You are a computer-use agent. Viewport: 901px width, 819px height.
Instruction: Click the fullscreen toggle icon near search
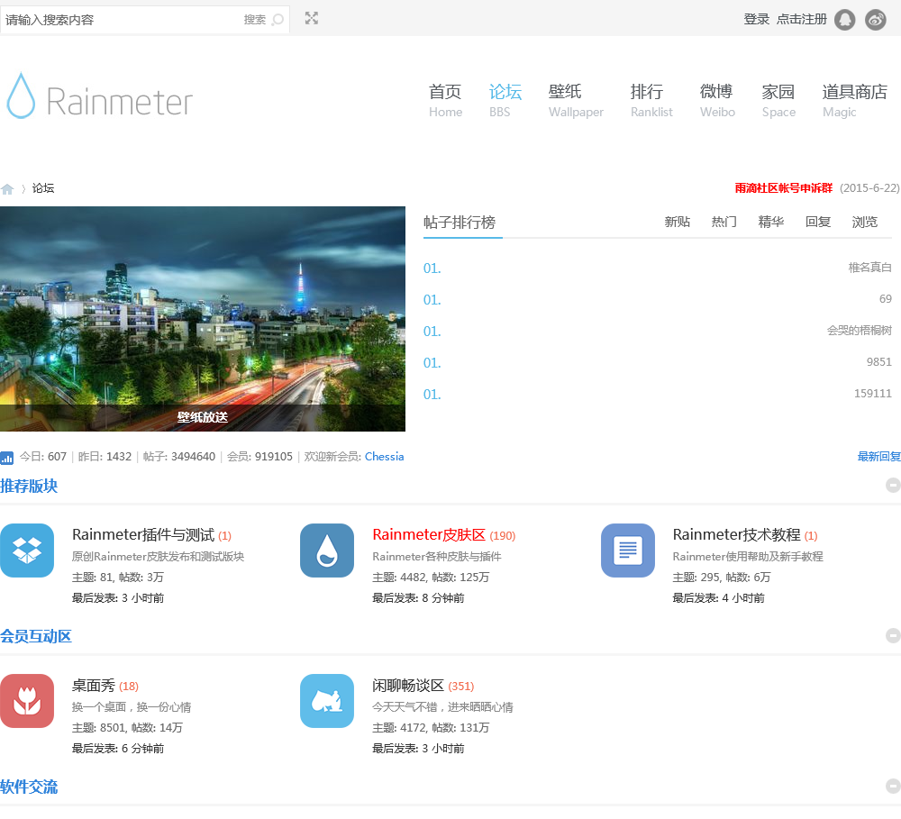pos(312,18)
